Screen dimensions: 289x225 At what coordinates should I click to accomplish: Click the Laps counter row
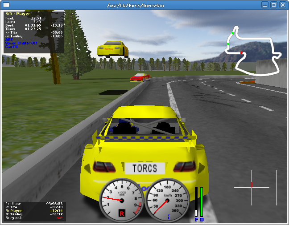pos(23,22)
